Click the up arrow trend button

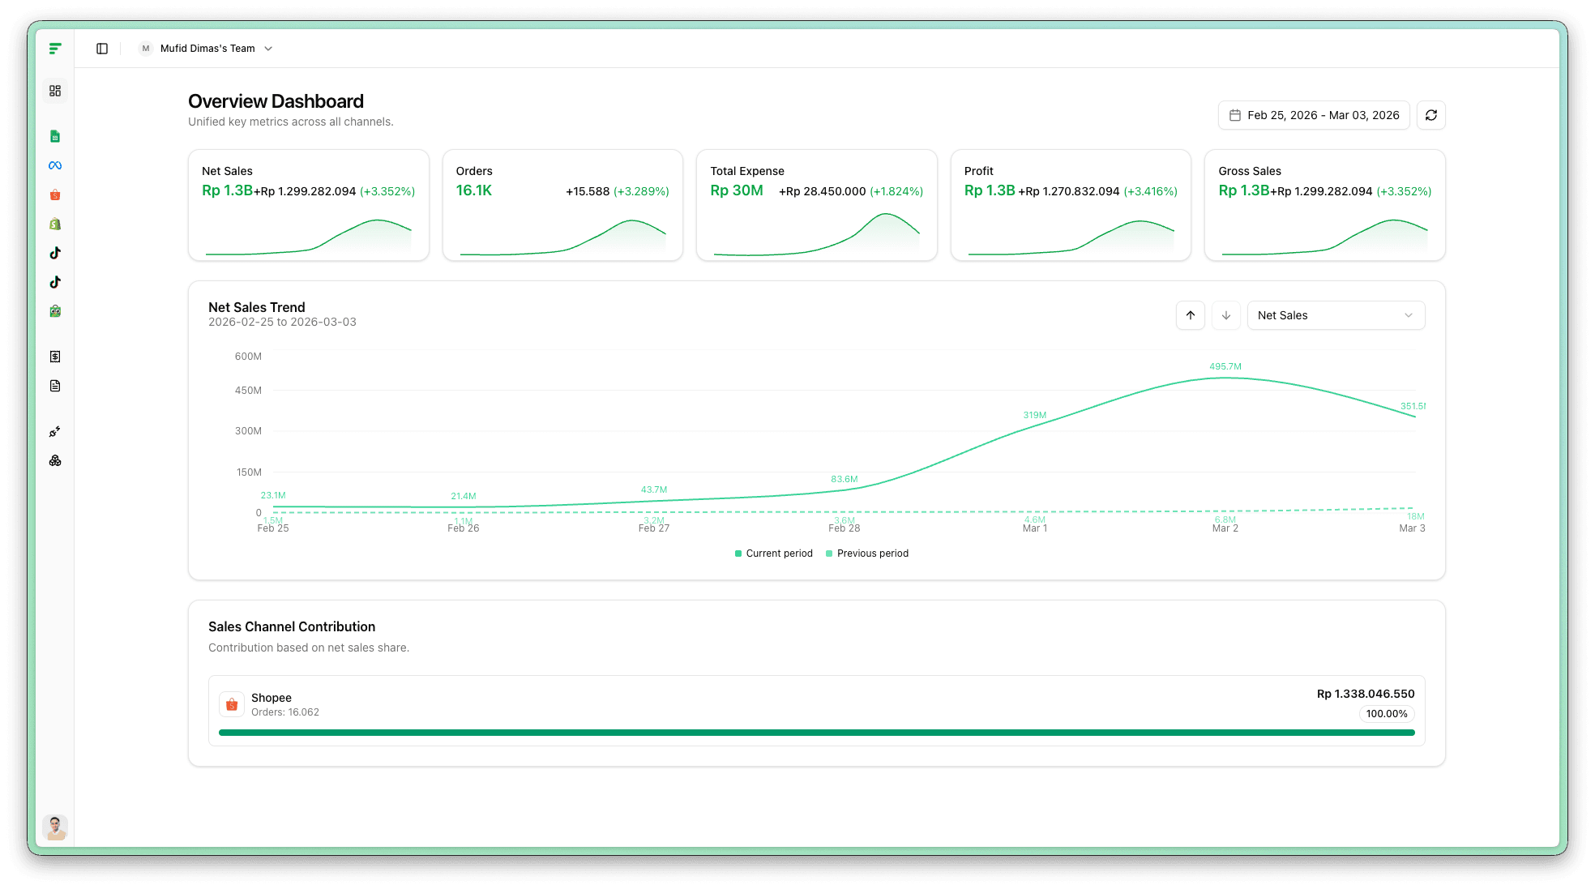coord(1191,315)
